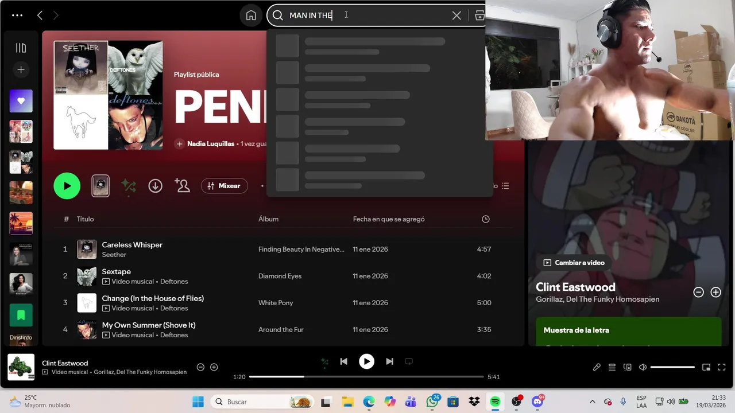Invite collaborators to the playlist
The image size is (735, 413).
pos(183,186)
